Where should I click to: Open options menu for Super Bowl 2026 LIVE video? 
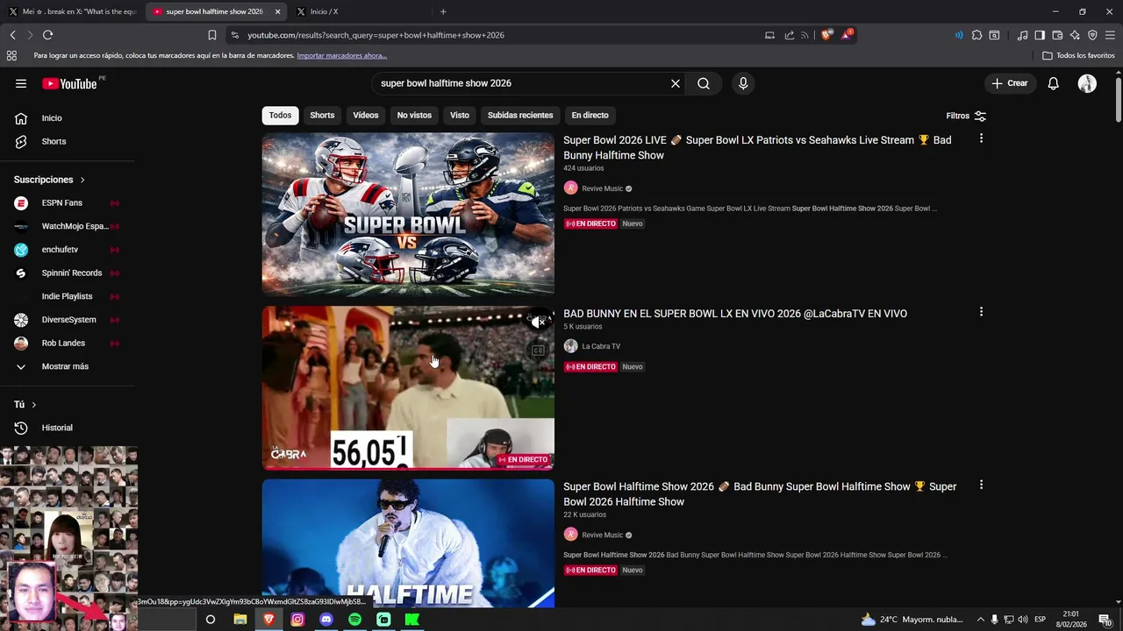point(981,138)
